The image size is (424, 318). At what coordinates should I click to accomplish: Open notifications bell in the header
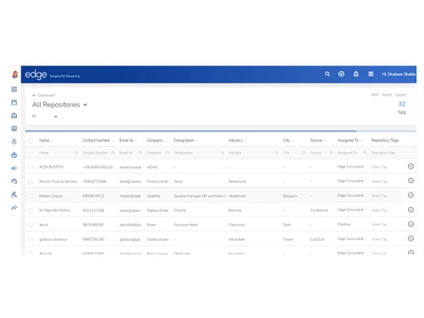[356, 74]
